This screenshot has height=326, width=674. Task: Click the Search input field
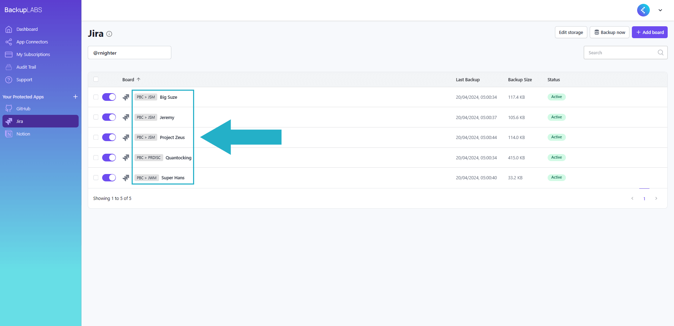click(x=626, y=53)
